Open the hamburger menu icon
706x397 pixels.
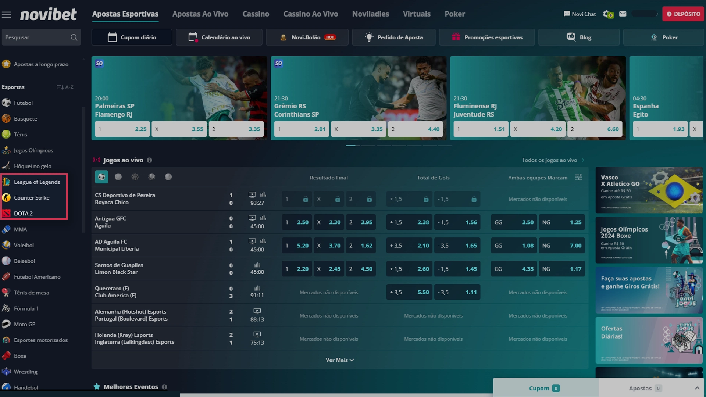point(6,15)
